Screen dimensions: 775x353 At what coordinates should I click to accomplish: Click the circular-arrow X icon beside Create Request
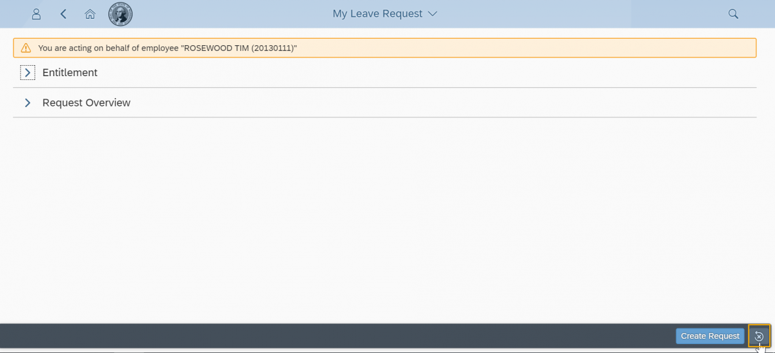[x=759, y=336]
